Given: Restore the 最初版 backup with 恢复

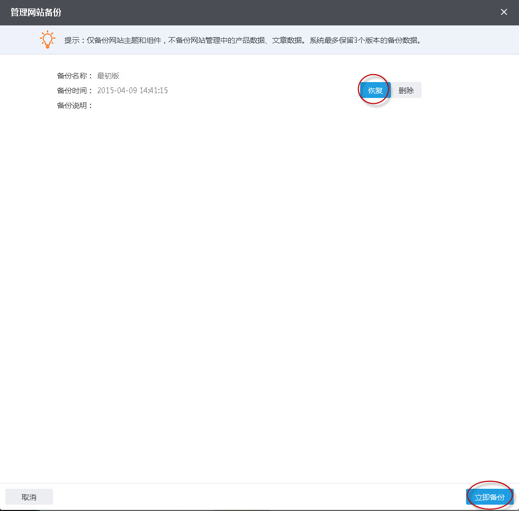Looking at the screenshot, I should point(375,90).
